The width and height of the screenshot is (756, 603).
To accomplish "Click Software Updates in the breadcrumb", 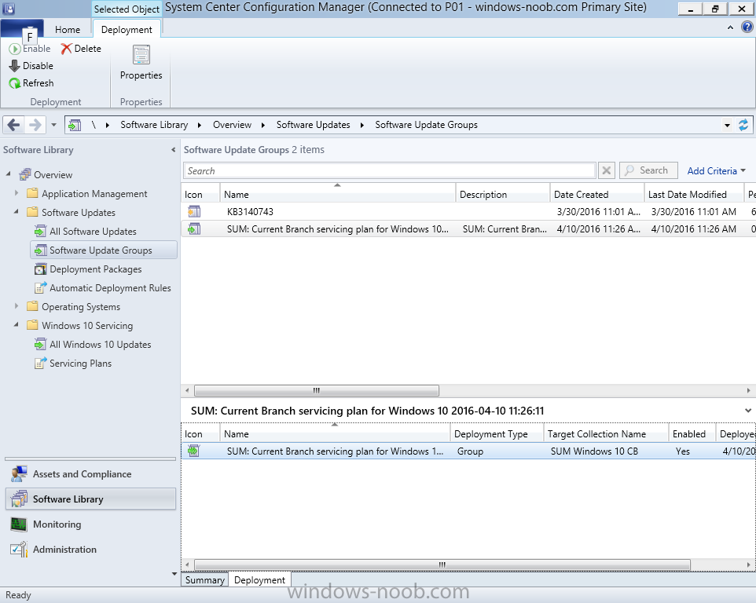I will (313, 125).
